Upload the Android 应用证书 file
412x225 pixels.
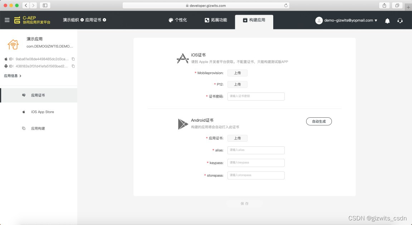coord(237,138)
